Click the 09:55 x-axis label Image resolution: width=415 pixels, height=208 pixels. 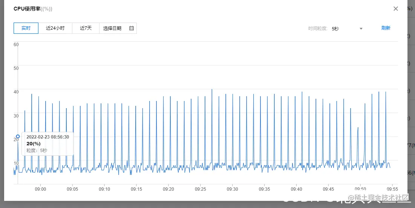tap(392, 189)
